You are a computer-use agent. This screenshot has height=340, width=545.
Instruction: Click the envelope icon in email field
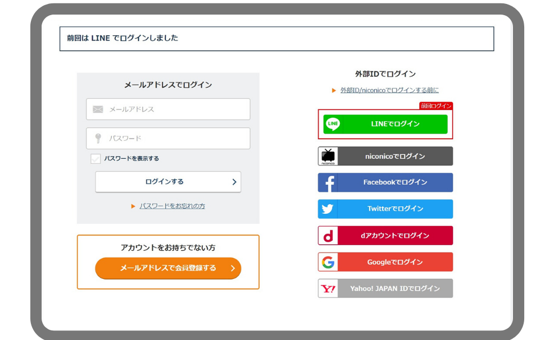[x=98, y=109]
